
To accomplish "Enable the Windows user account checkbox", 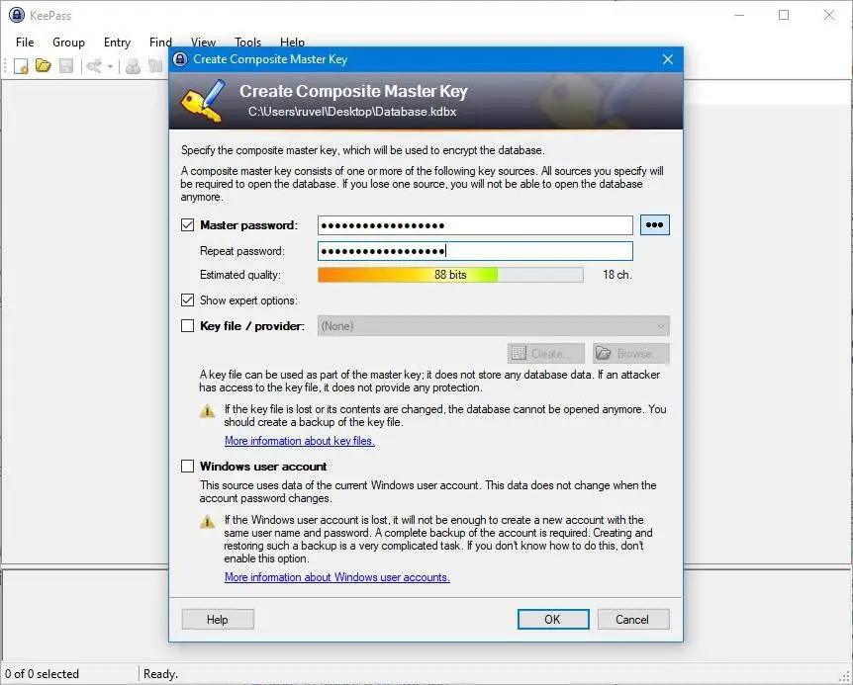I will [187, 467].
